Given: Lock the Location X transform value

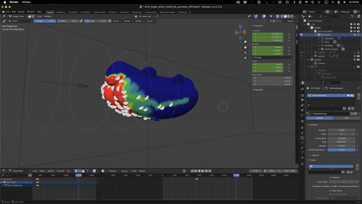Looking at the screenshot, I should click(x=289, y=34).
